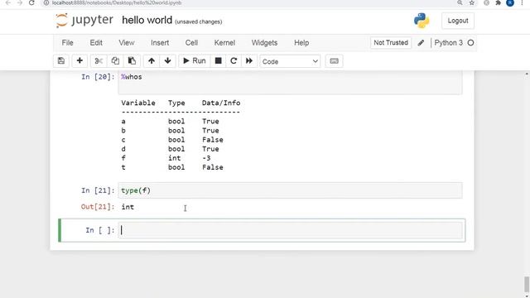Copy selected cells icon

pos(115,60)
